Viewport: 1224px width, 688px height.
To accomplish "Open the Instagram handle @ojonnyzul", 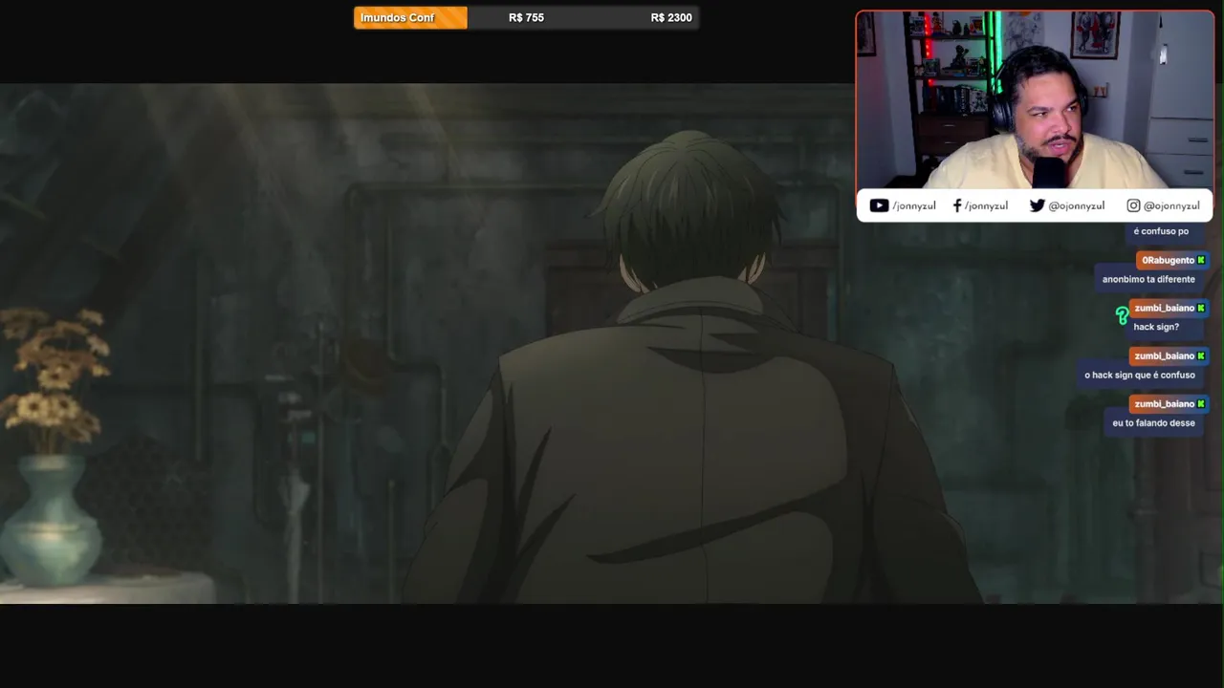I will tap(1171, 205).
